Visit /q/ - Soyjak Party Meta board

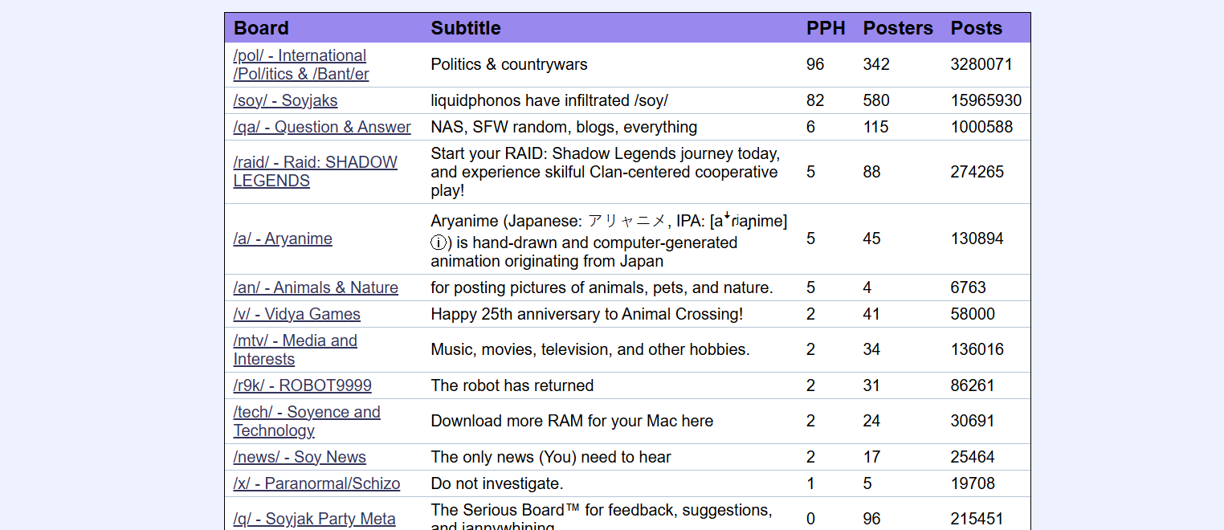click(x=314, y=520)
